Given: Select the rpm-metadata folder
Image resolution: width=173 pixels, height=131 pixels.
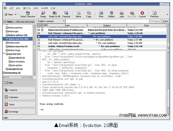Looking at the screenshot, I should click(17, 61).
